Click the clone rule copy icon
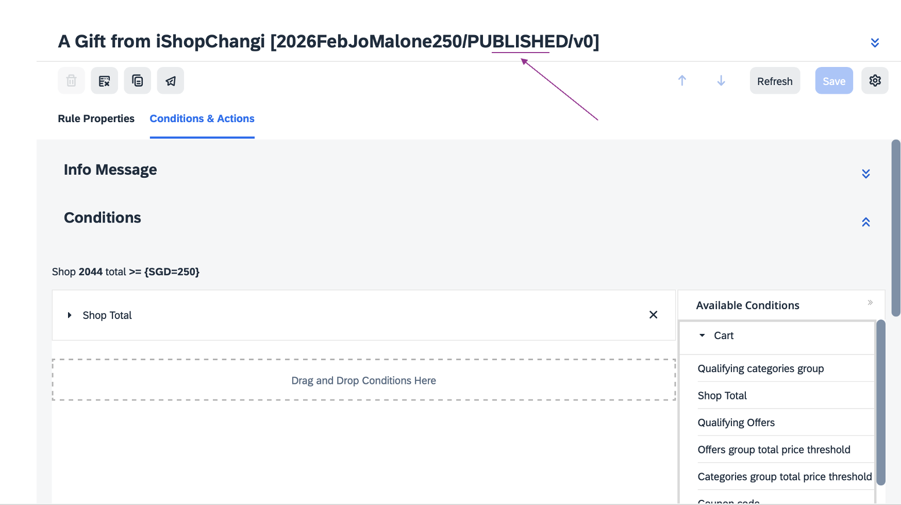Viewport: 901px width, 505px height. [x=137, y=81]
